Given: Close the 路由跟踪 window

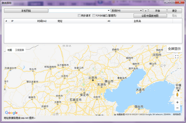Looking at the screenshot, I should [x=180, y=2].
